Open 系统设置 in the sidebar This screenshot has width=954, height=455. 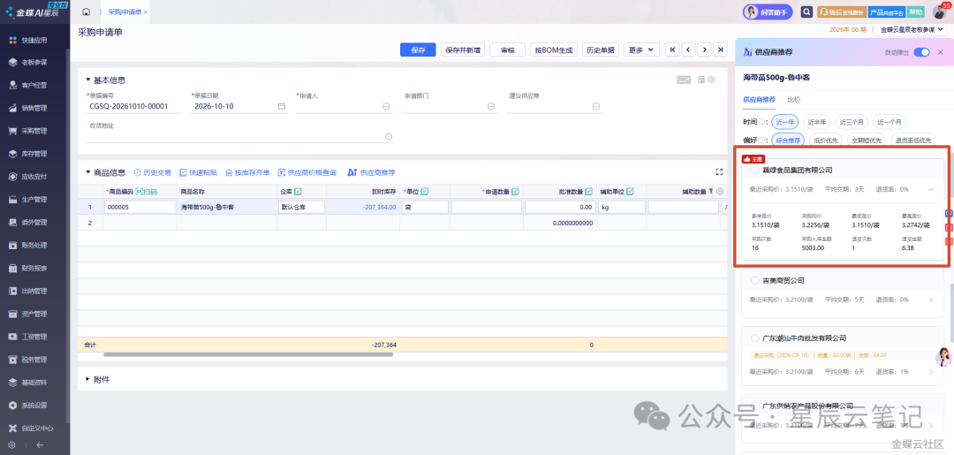coord(36,406)
